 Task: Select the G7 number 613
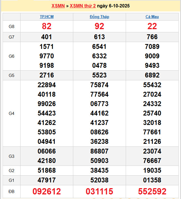[99, 37]
